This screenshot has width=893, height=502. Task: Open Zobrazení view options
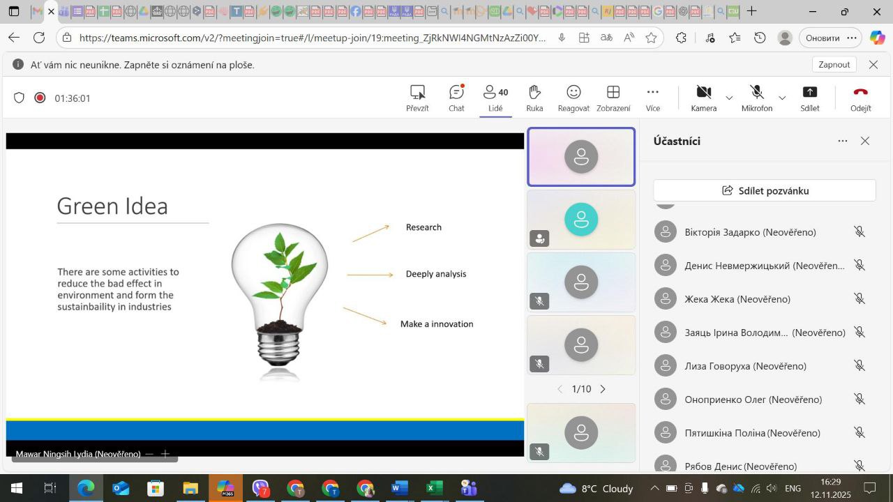pos(613,98)
